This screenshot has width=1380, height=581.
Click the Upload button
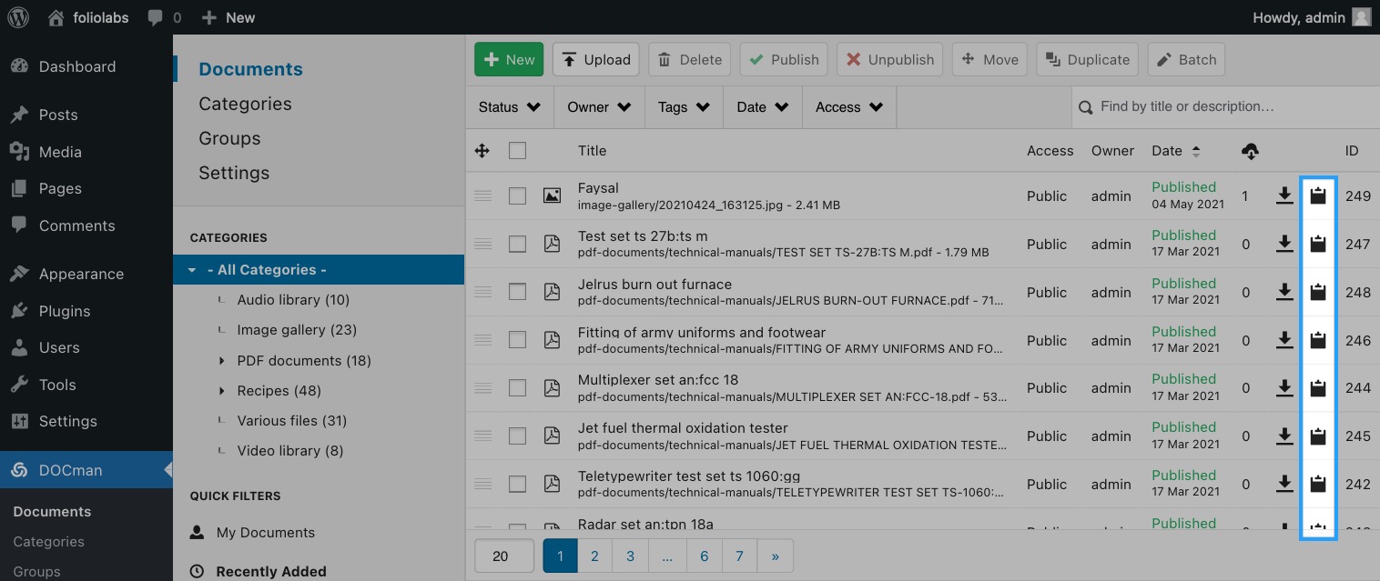point(596,59)
